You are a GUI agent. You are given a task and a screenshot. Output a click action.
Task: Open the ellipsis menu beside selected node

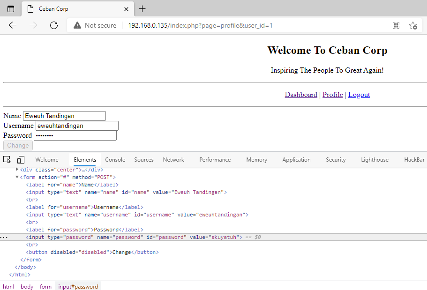point(4,238)
